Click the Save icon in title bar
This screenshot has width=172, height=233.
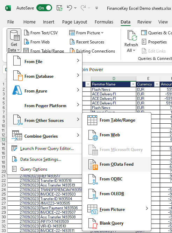point(59,8)
